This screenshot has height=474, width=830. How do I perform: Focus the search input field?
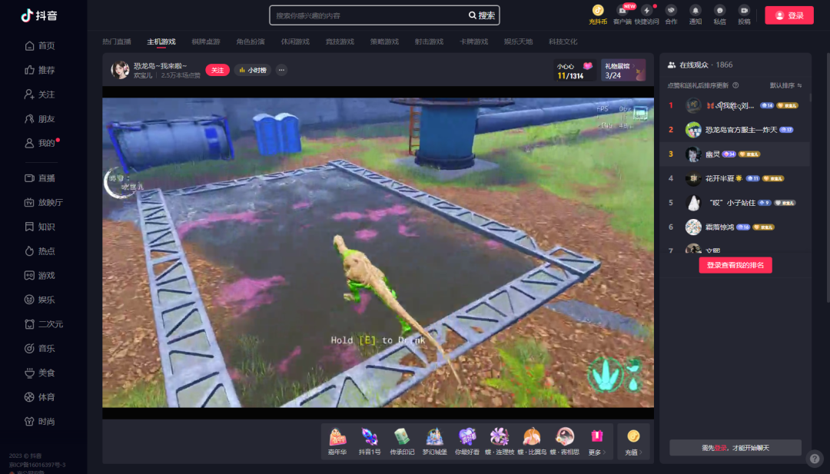pos(368,15)
